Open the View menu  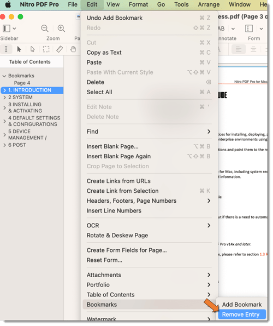pos(113,4)
